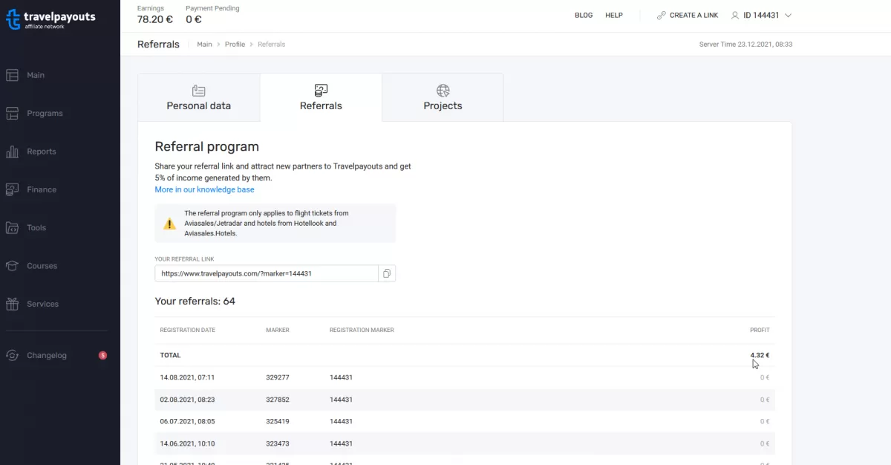Go to Main breadcrumb

coord(204,45)
